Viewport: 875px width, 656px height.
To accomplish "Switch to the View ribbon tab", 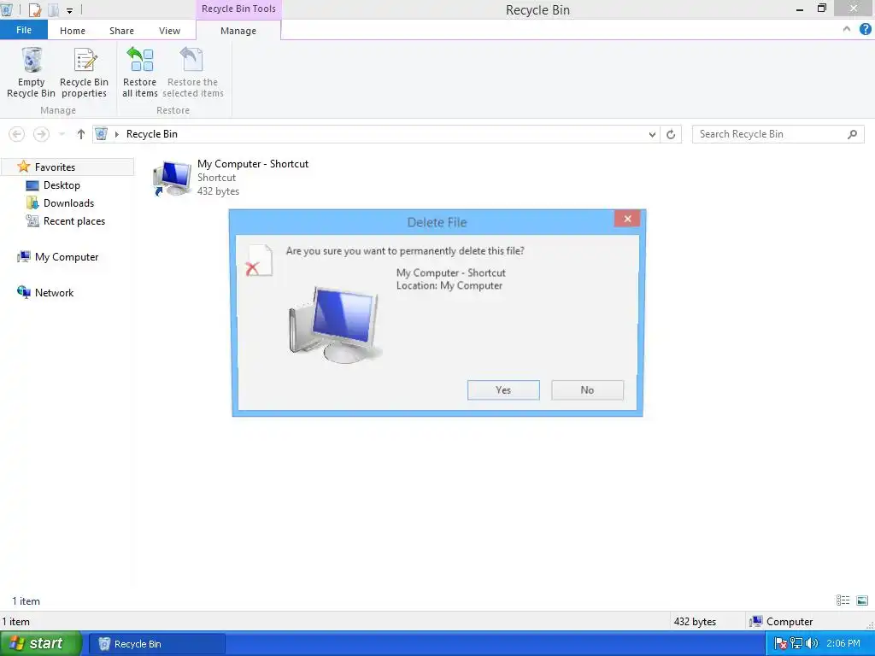I will [169, 31].
